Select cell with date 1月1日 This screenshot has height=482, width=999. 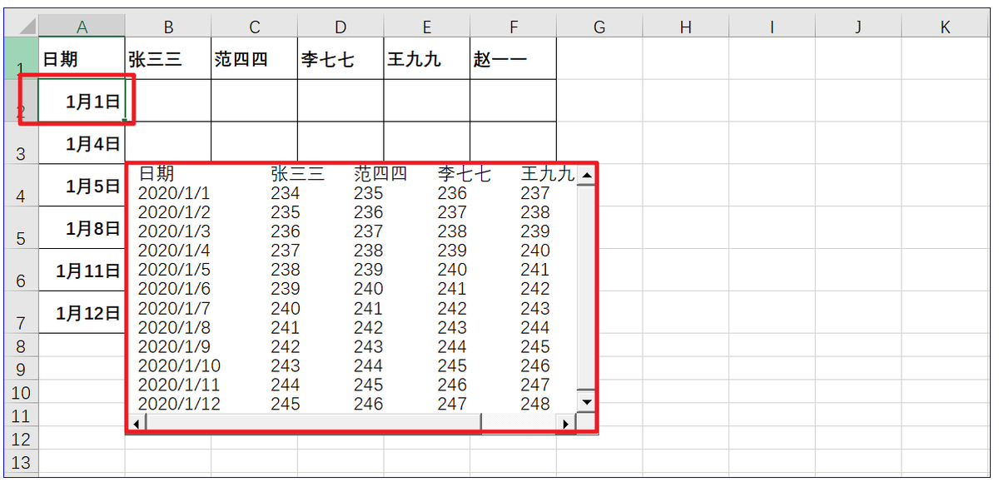(82, 101)
